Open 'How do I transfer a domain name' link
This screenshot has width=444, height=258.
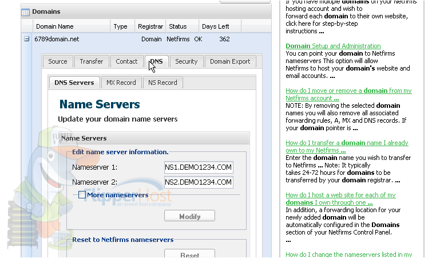point(347,146)
